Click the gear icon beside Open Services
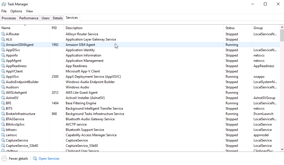 pyautogui.click(x=35, y=159)
